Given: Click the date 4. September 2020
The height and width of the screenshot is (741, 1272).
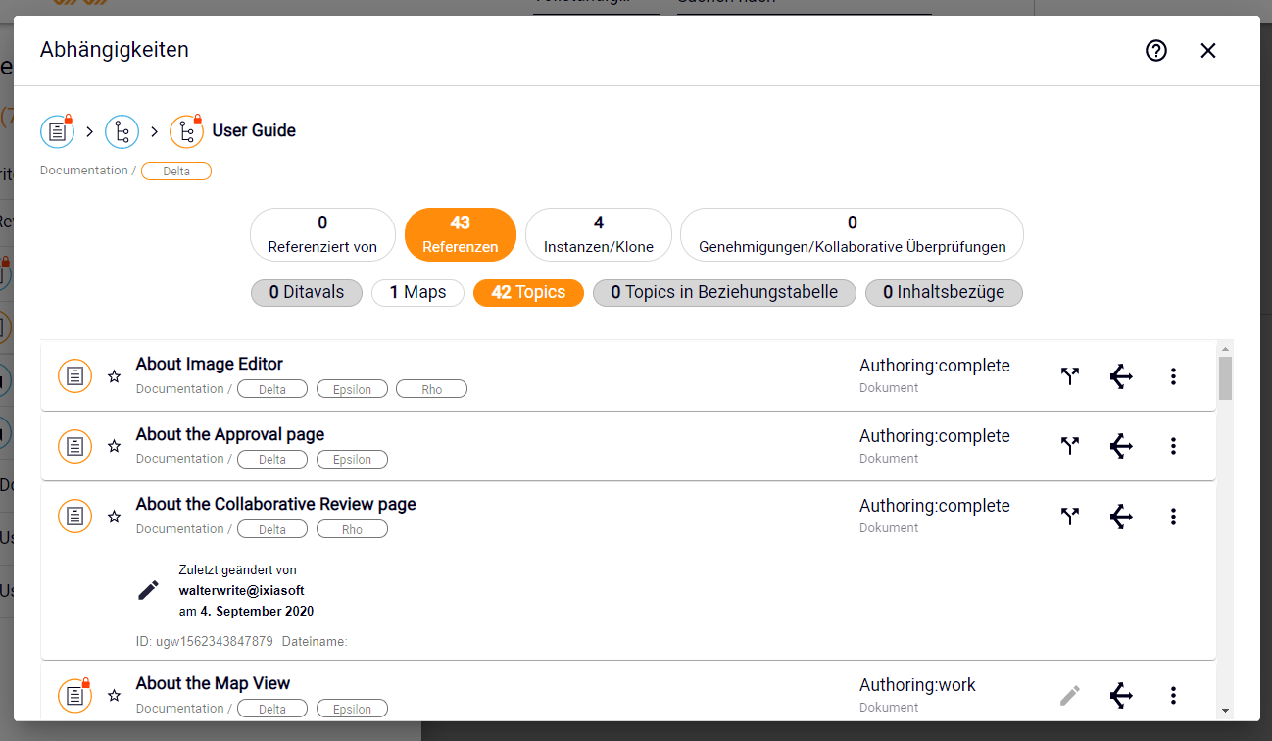Looking at the screenshot, I should click(257, 611).
